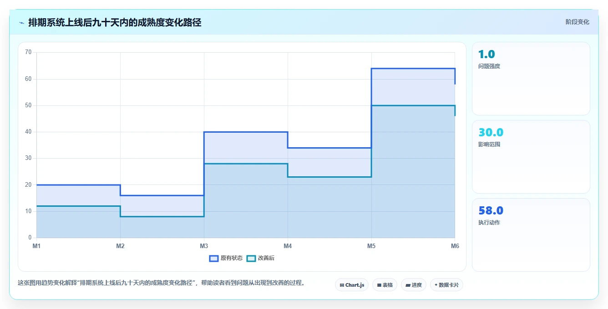
Task: Click the blue 原有状态 legend swatch
Action: [x=214, y=258]
